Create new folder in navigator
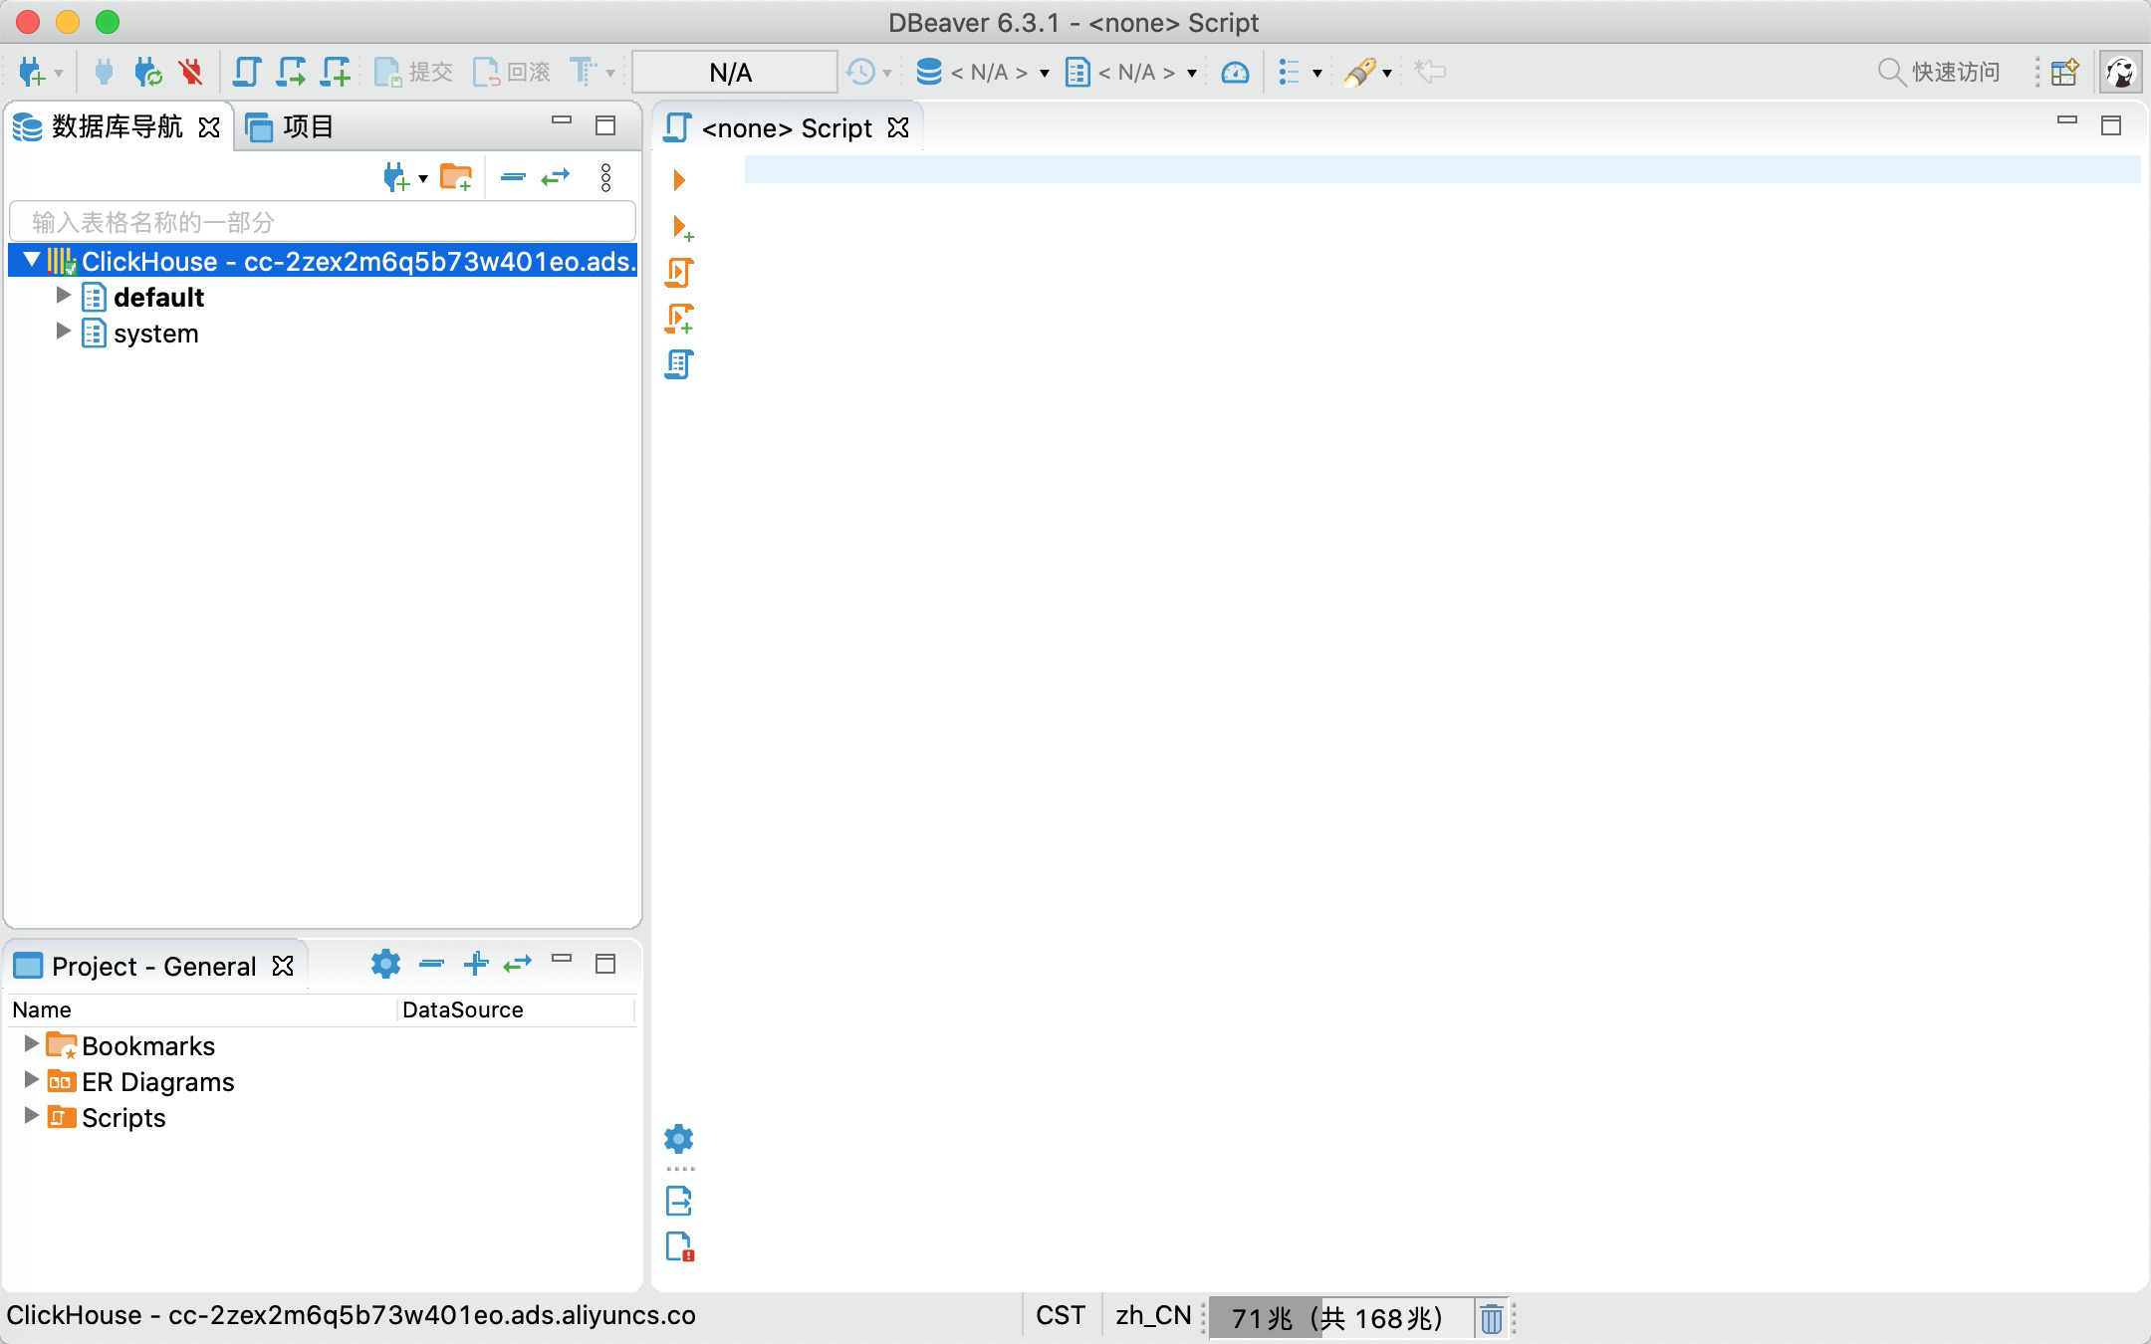Image resolution: width=2151 pixels, height=1344 pixels. pyautogui.click(x=456, y=178)
